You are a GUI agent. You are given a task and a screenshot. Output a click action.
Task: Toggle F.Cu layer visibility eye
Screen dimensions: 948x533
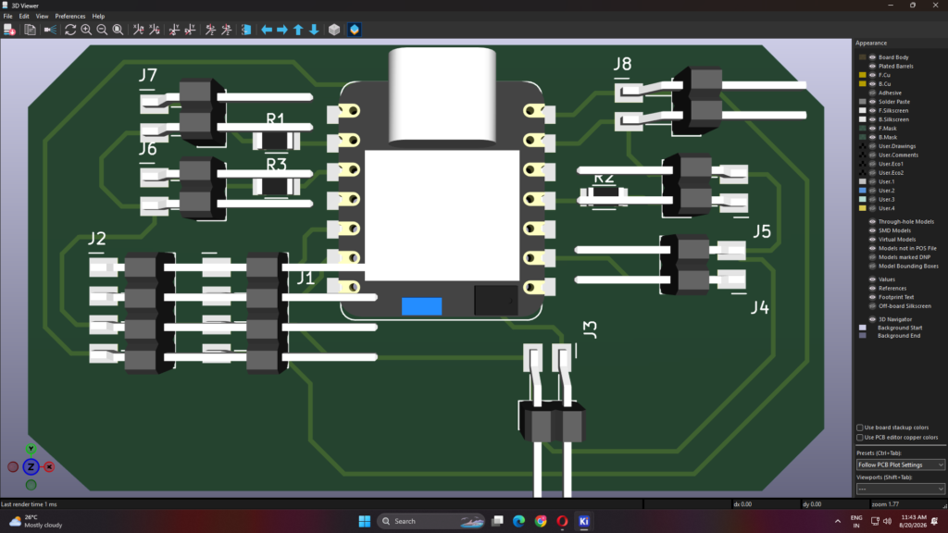872,75
